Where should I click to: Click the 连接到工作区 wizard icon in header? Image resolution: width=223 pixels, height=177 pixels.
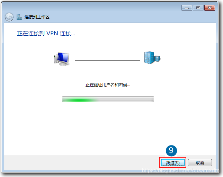[x=19, y=17]
